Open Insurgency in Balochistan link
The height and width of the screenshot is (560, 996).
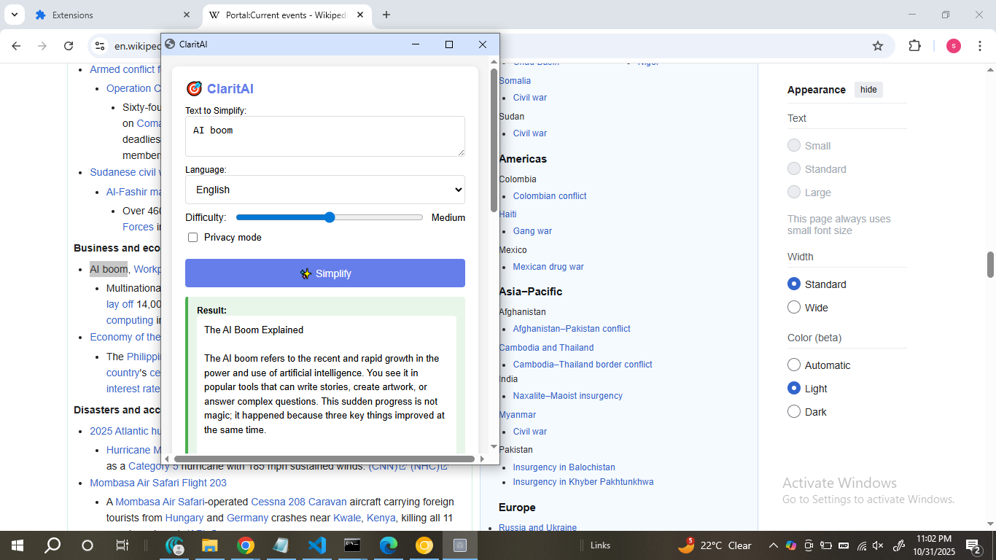click(x=564, y=467)
